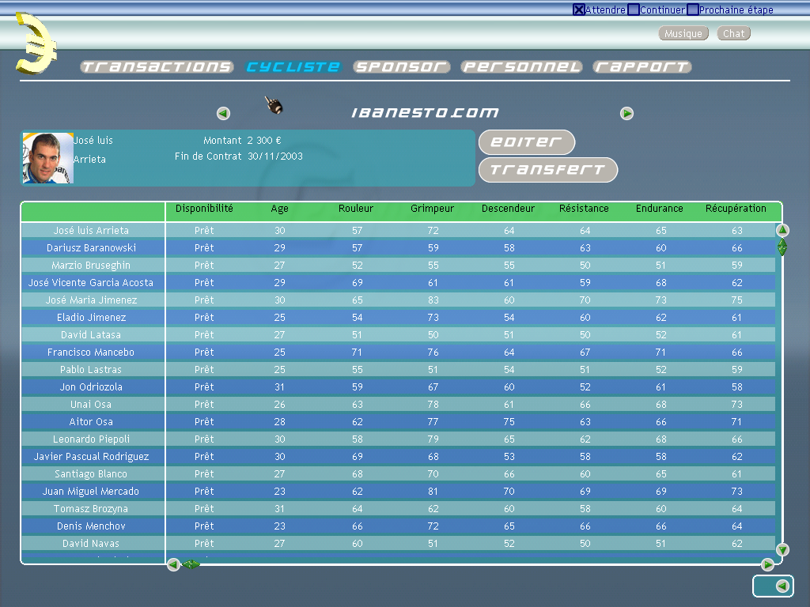Sort by Age column header
This screenshot has width=810, height=607.
point(279,209)
